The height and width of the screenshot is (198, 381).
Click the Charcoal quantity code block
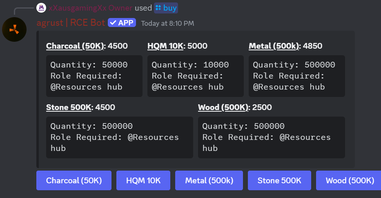[x=94, y=76]
